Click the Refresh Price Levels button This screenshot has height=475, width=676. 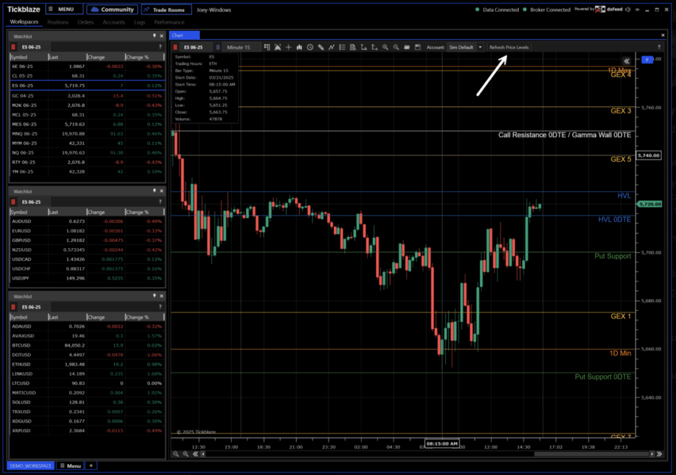[509, 47]
